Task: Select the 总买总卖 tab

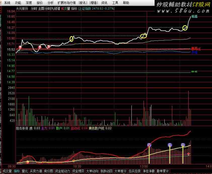Action: pos(134,171)
